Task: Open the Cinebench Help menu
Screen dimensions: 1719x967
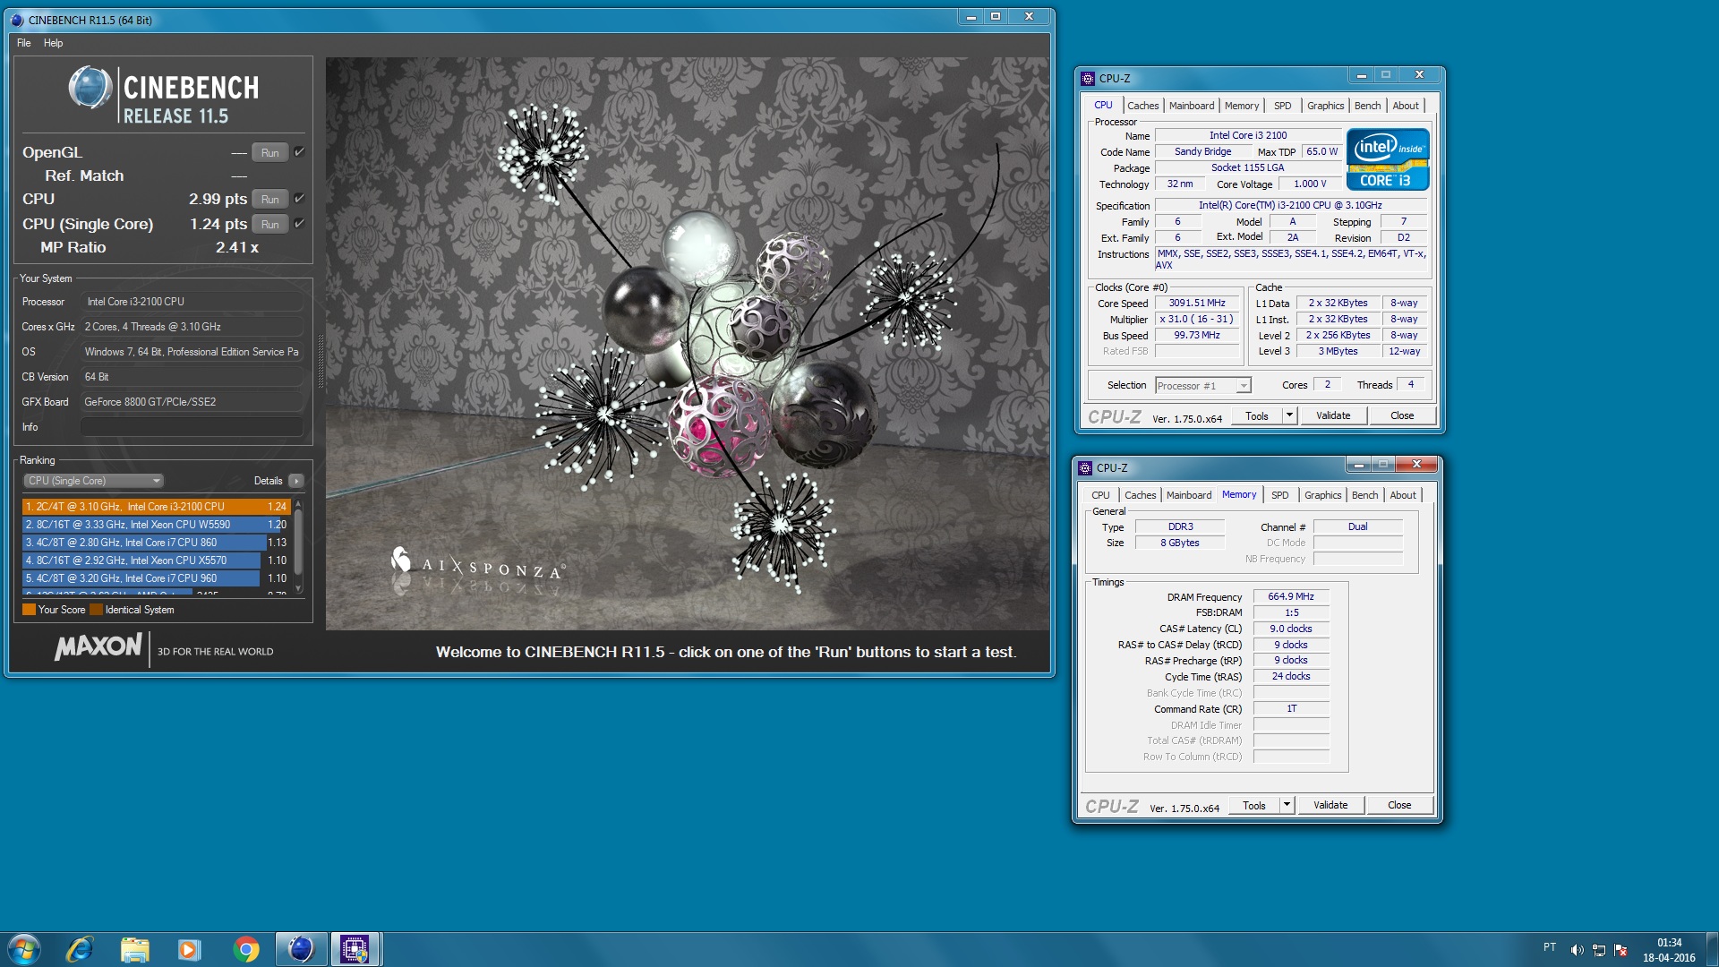Action: (x=53, y=43)
